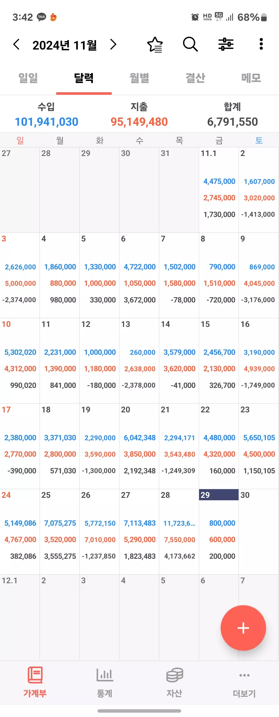
Task: Go to previous month arrow
Action: click(16, 44)
